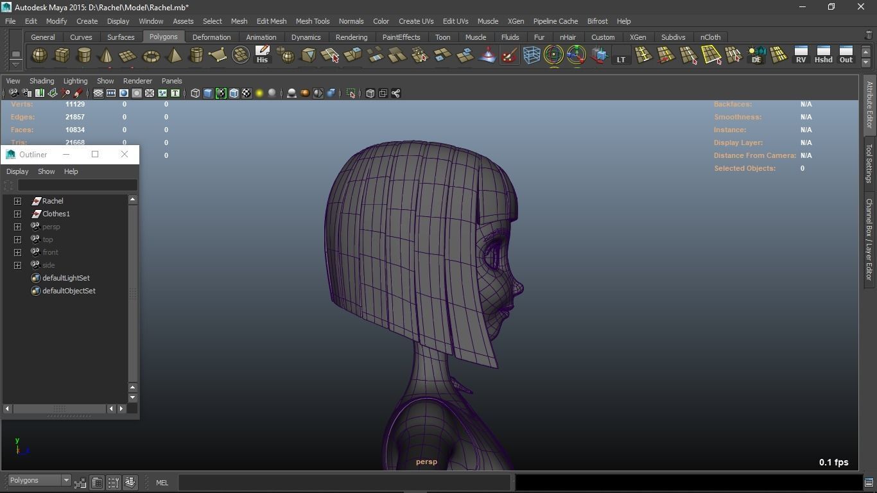Click the share-style icon at the panel toolbar's end
Image resolution: width=877 pixels, height=493 pixels.
(x=396, y=94)
